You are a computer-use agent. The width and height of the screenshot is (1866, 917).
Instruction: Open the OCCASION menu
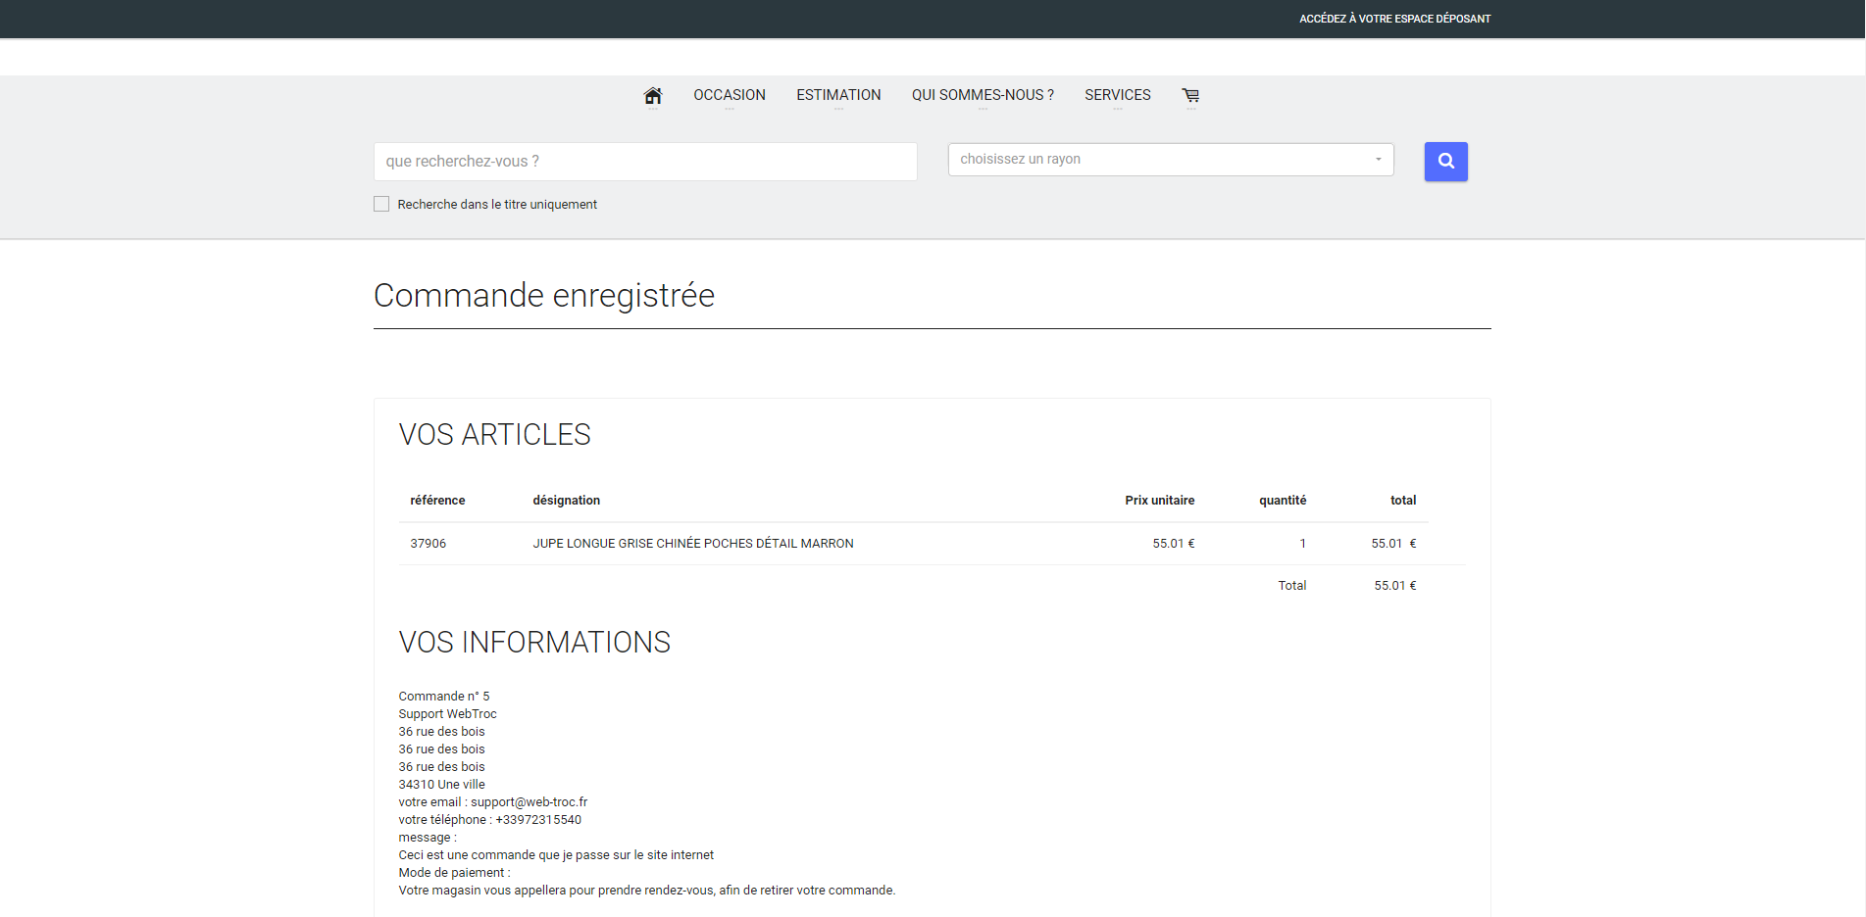730,95
